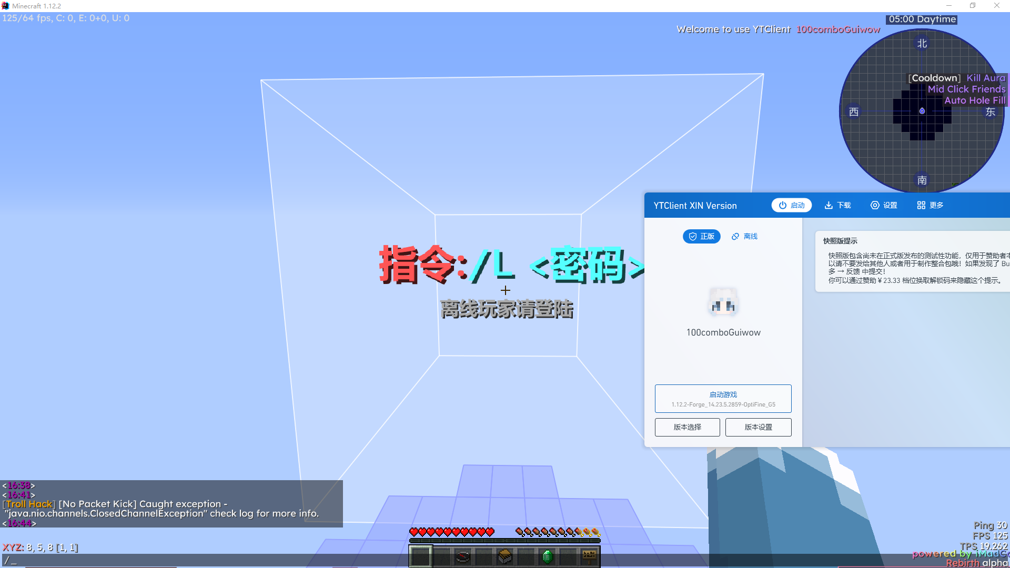Open the 设置 settings tab

coord(884,205)
